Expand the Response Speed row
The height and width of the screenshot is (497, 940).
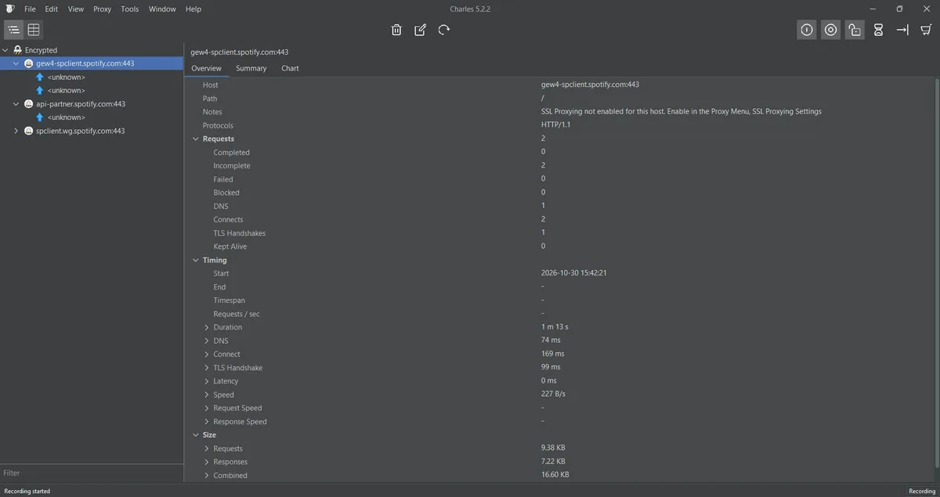(207, 422)
